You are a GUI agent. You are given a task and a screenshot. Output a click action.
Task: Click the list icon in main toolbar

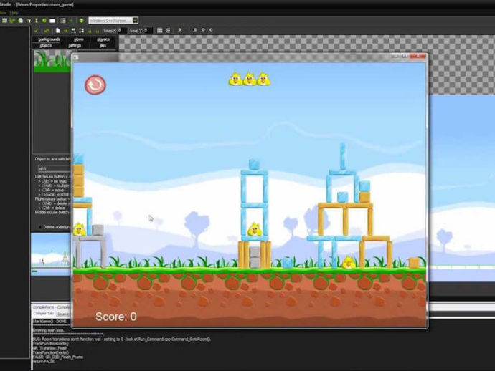(x=63, y=21)
